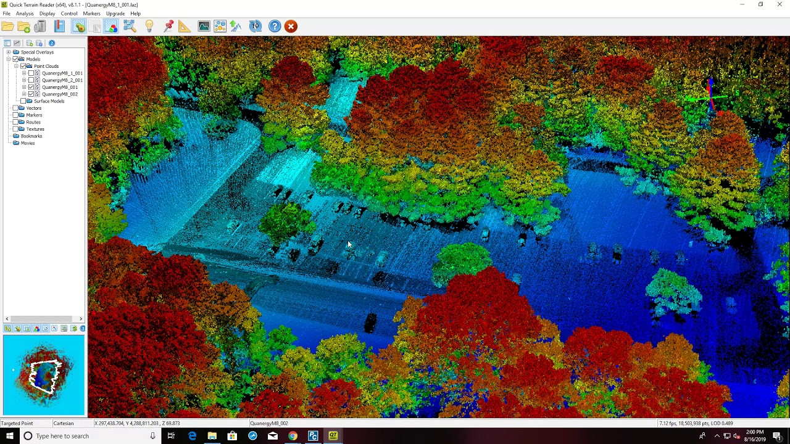Open the Display menu
Image resolution: width=790 pixels, height=444 pixels.
(x=47, y=14)
